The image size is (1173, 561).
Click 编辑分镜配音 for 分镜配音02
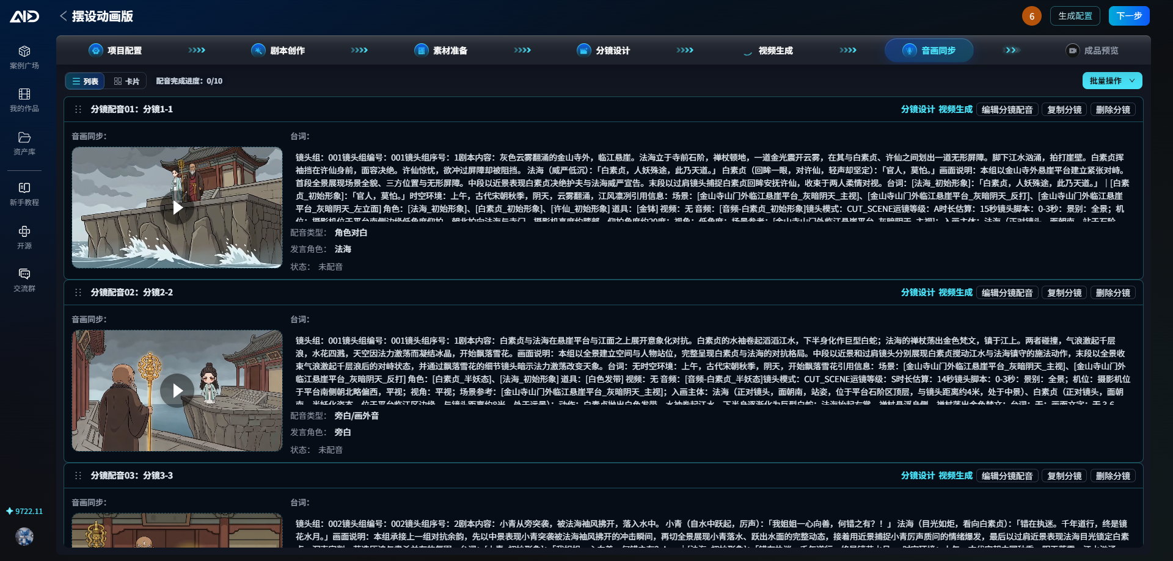1007,293
